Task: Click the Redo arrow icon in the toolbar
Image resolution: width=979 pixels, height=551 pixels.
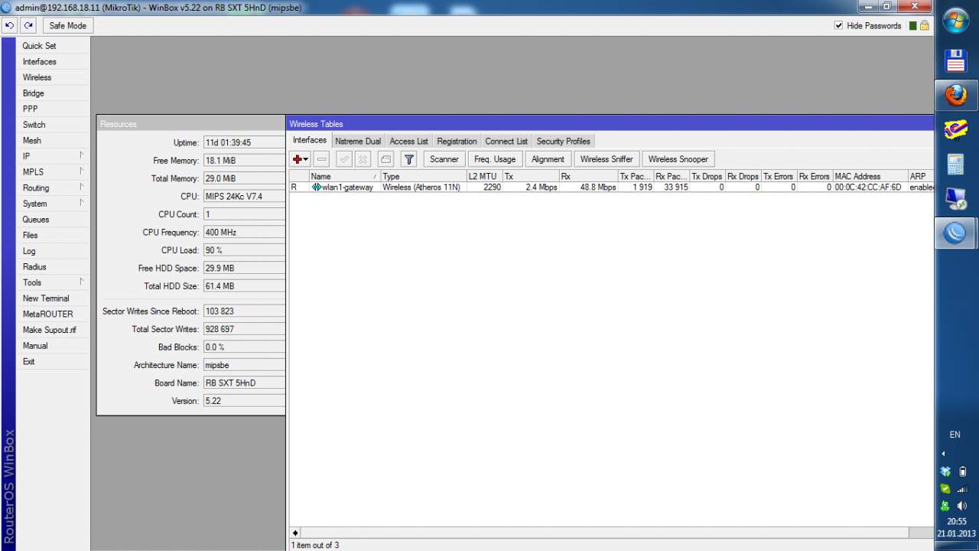Action: (x=28, y=25)
